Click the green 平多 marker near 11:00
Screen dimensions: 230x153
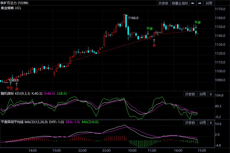[149, 29]
